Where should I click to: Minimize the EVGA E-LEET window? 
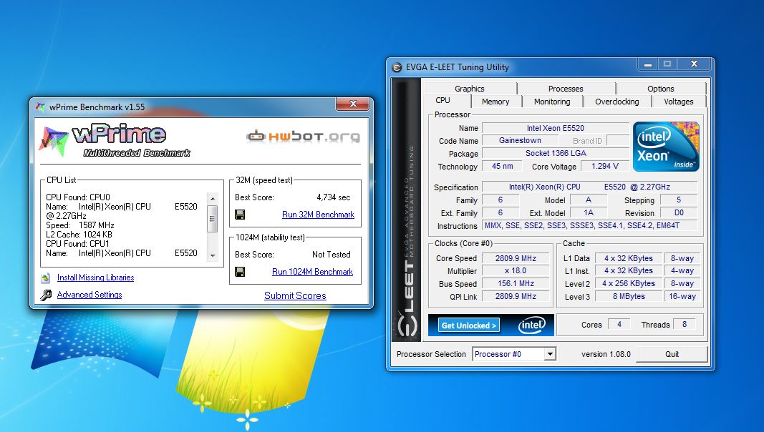647,64
